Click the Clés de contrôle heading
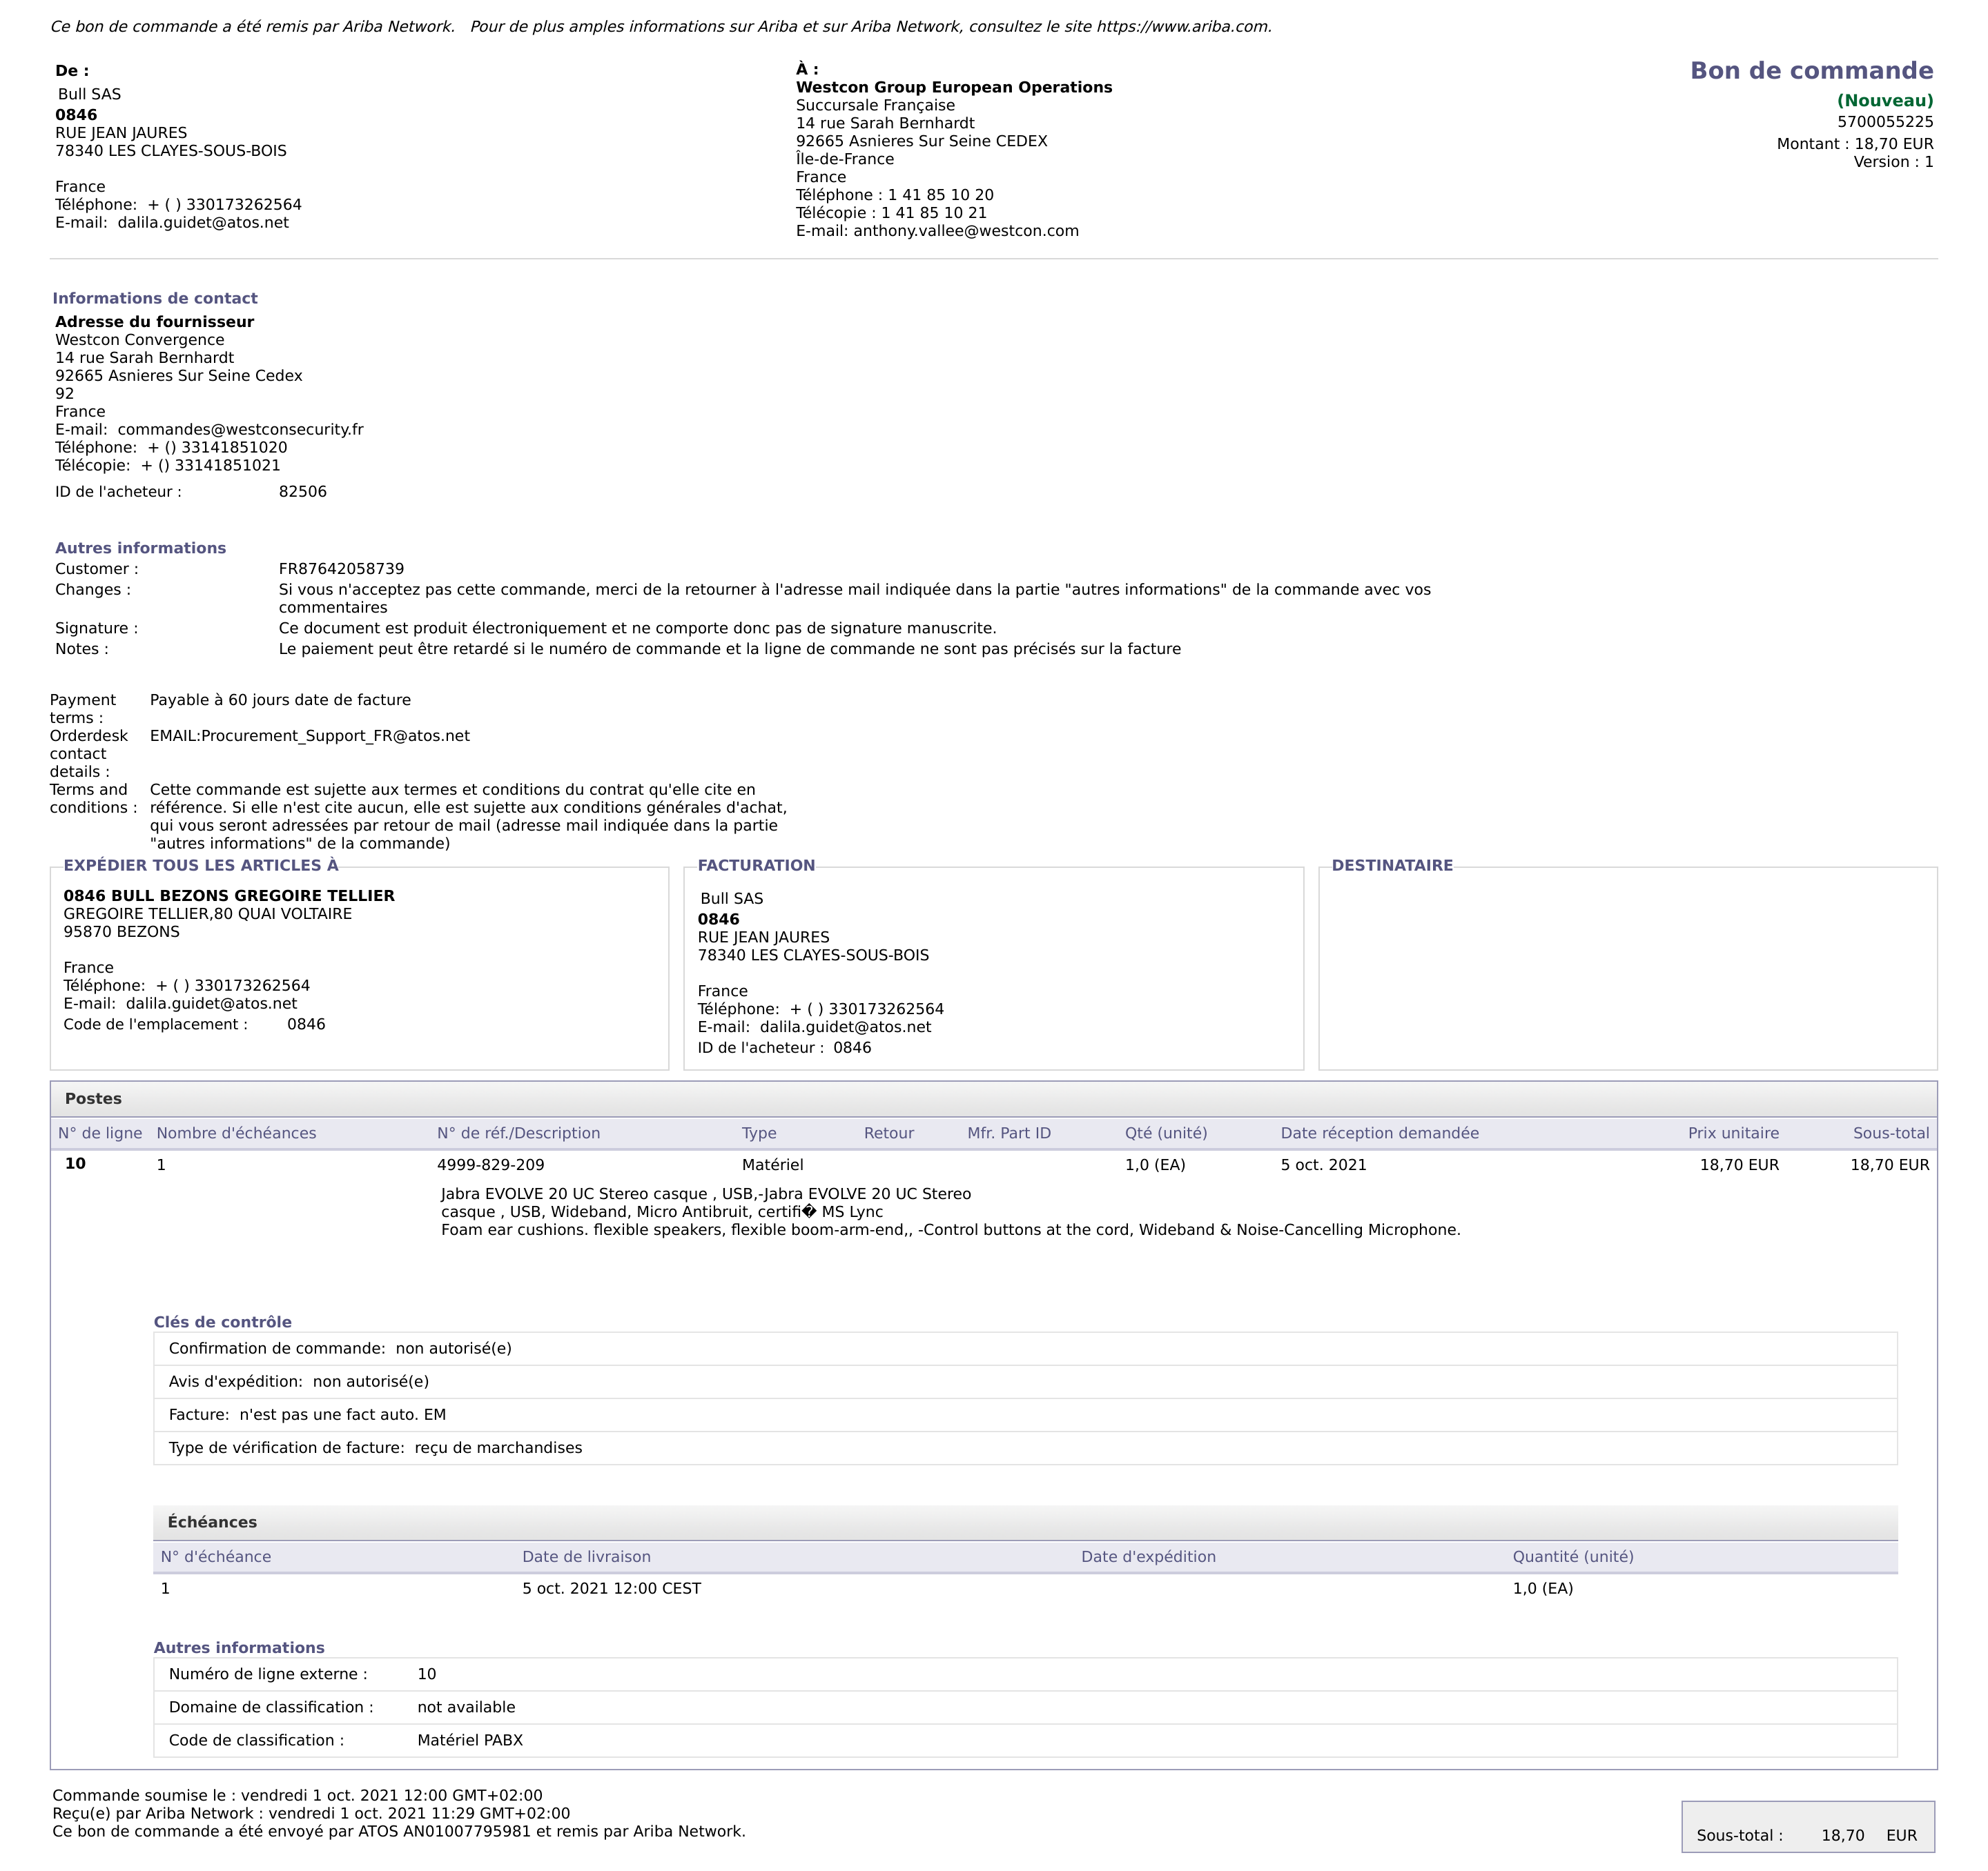 [222, 1323]
